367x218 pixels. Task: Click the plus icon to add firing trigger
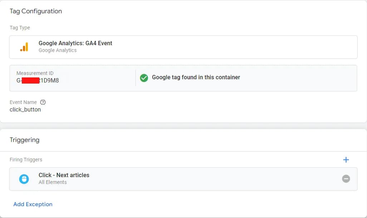pyautogui.click(x=346, y=160)
